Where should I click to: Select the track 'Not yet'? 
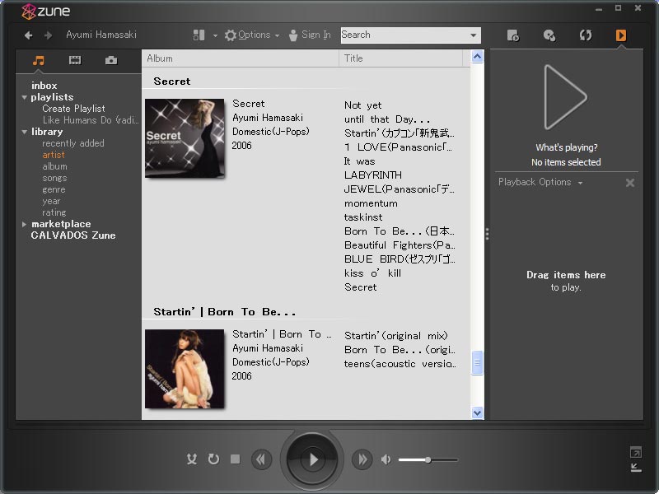tap(363, 105)
